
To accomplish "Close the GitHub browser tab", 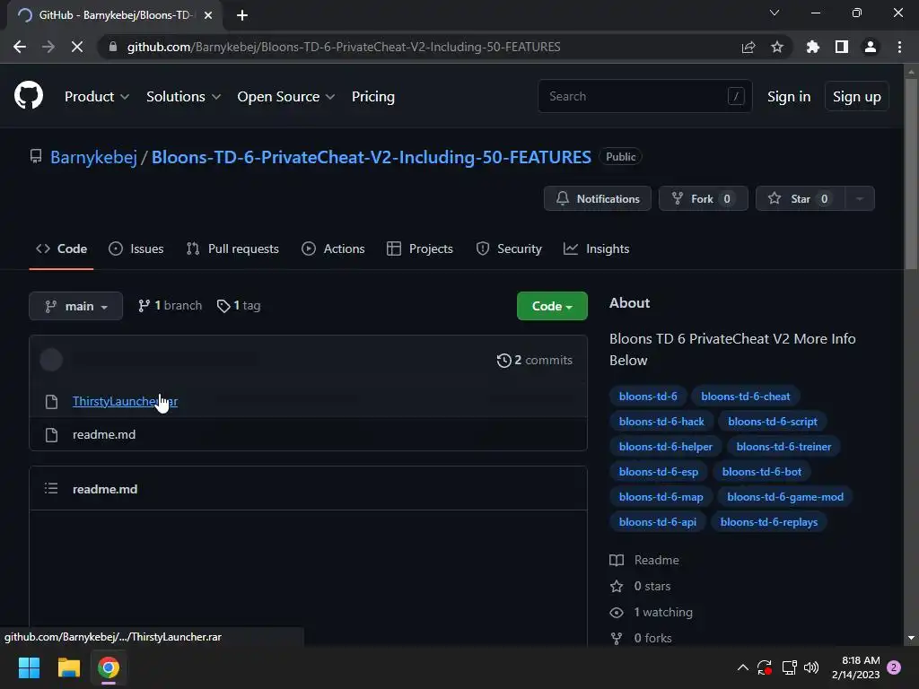I will (x=208, y=15).
